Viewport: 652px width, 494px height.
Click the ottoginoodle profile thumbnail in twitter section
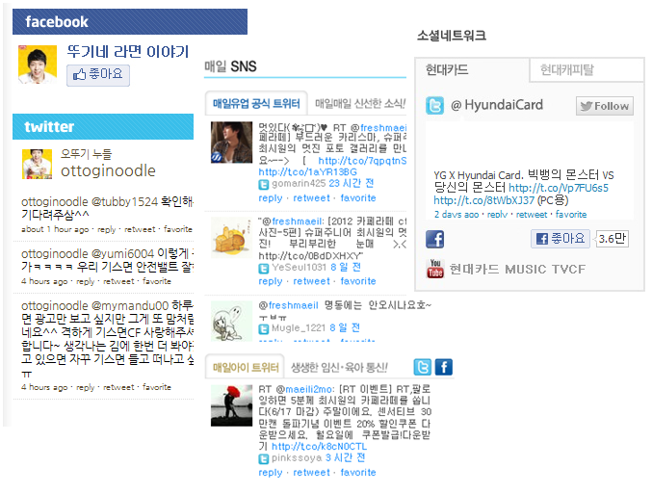click(x=37, y=165)
